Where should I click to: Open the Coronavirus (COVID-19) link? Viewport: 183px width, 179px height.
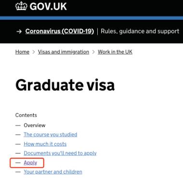pyautogui.click(x=60, y=31)
